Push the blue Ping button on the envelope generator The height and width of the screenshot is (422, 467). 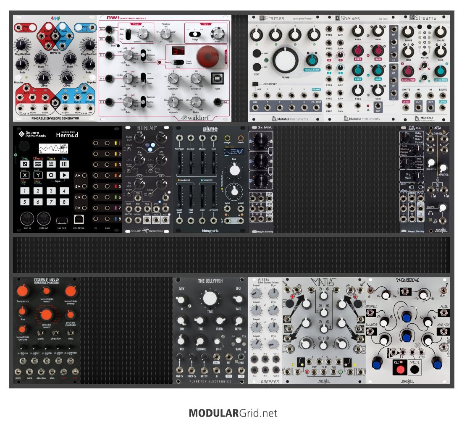79,28
